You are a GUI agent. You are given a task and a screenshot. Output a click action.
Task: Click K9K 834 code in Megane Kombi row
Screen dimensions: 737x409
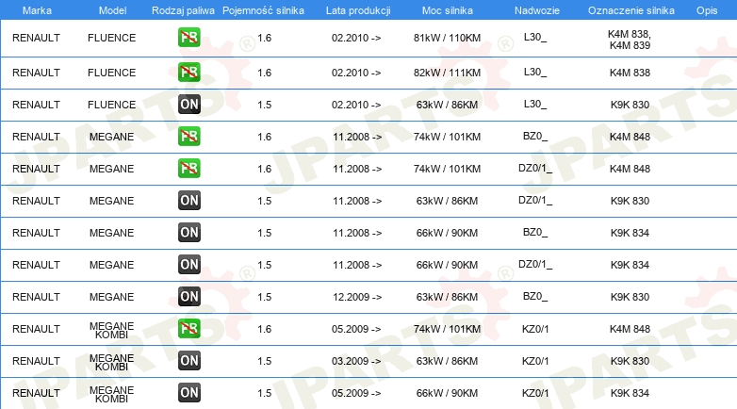click(630, 393)
